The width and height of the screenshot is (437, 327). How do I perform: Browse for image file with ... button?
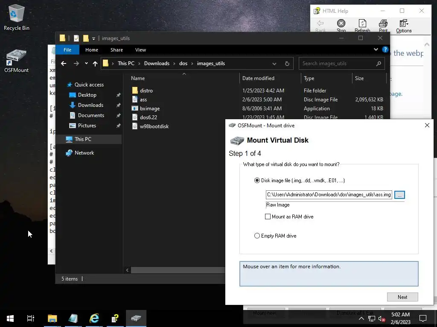[x=399, y=195]
